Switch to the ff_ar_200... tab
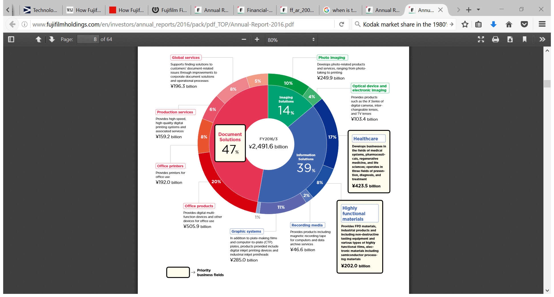The height and width of the screenshot is (297, 554). pos(298,10)
